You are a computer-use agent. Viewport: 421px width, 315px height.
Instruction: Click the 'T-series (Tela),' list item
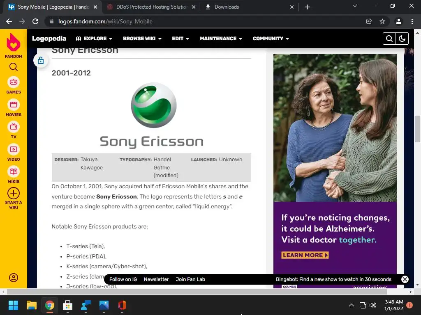[x=86, y=246]
